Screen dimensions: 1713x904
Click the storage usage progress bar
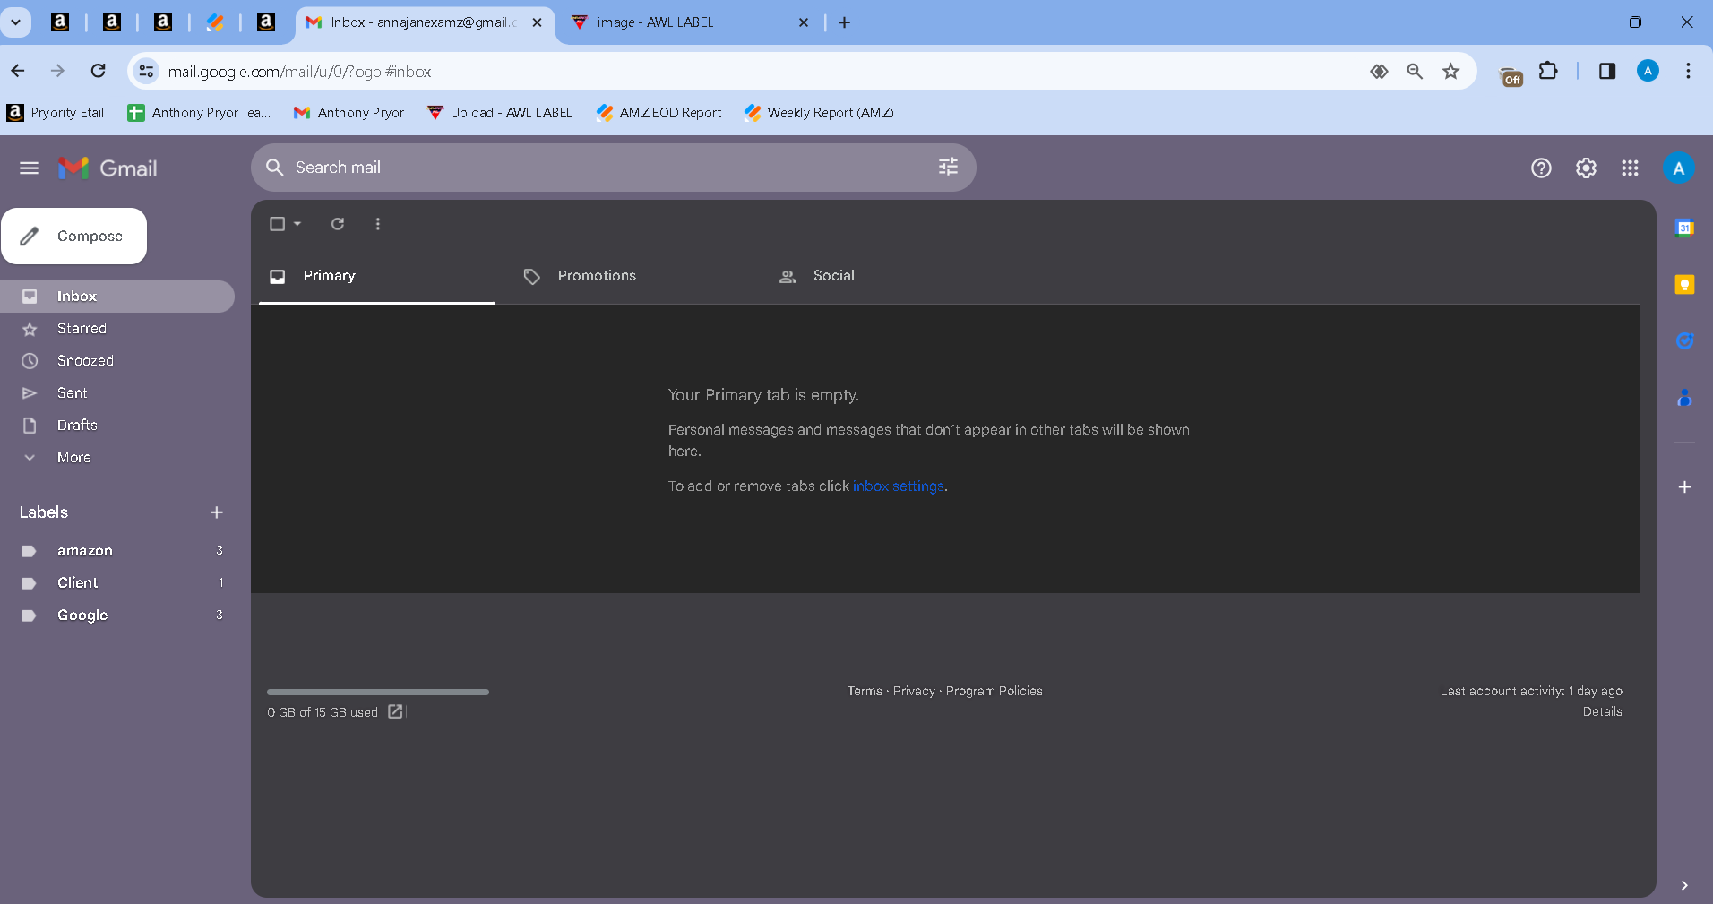pyautogui.click(x=378, y=692)
